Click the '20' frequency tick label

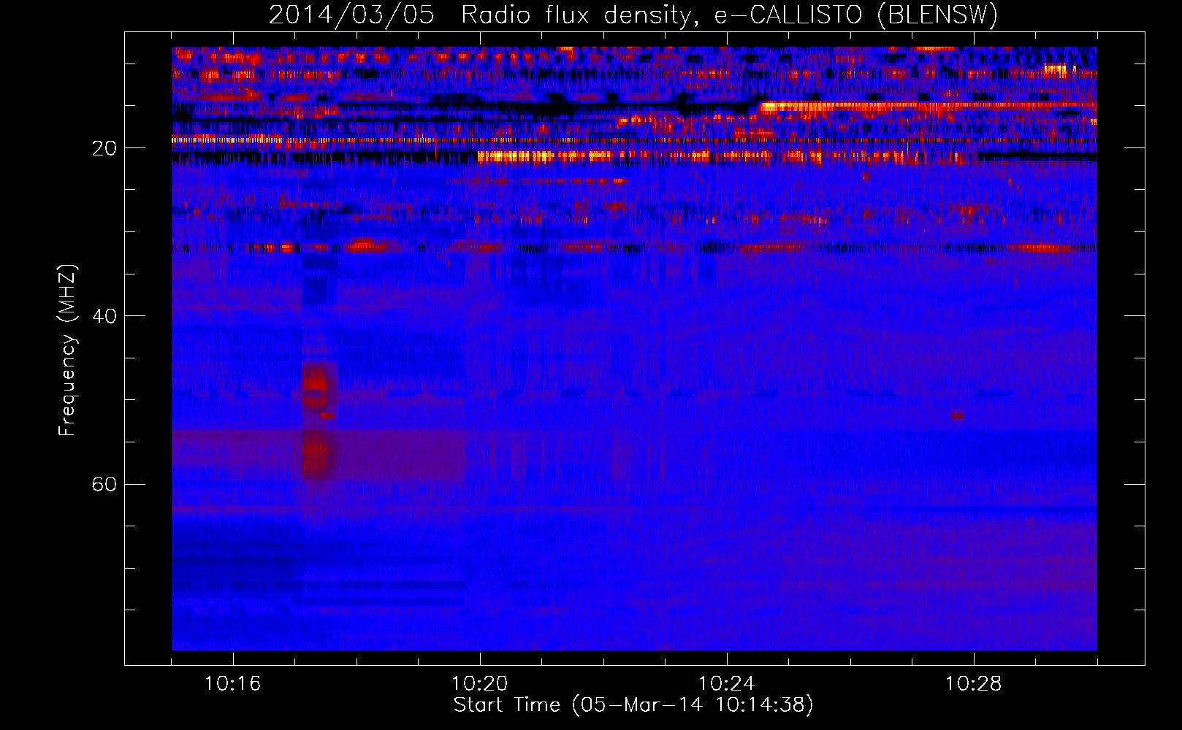(104, 149)
